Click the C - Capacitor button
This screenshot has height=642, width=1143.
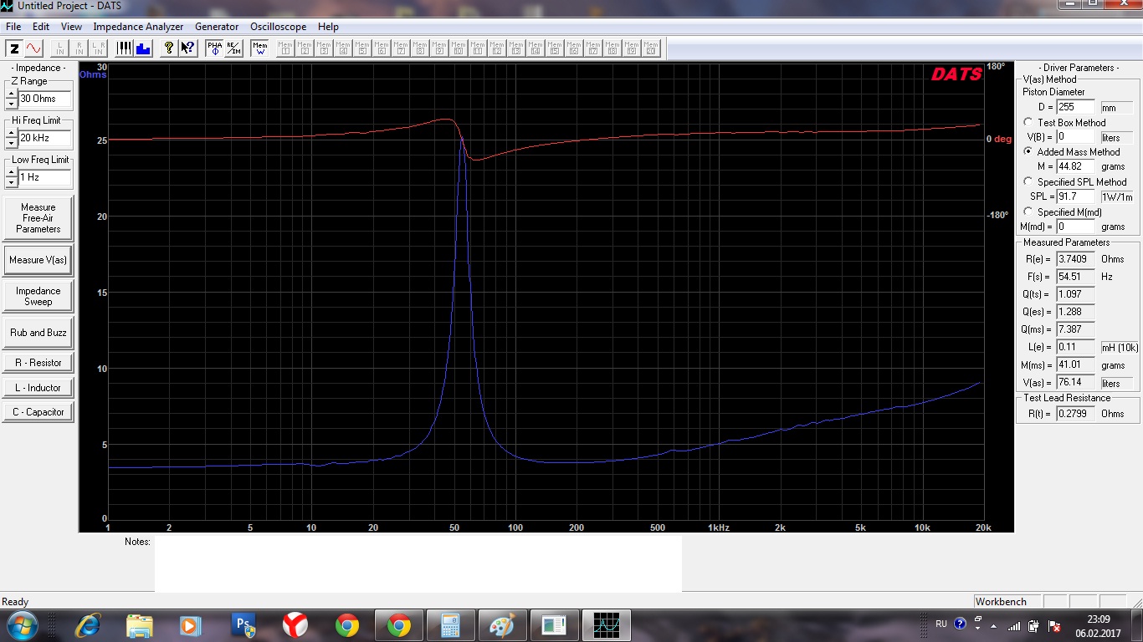(38, 412)
